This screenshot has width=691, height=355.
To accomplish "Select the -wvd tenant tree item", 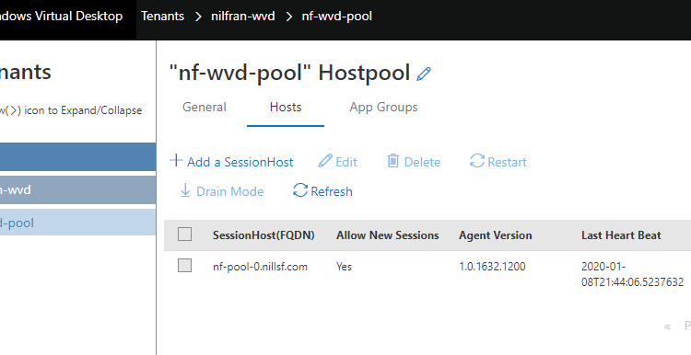I will tap(77, 190).
